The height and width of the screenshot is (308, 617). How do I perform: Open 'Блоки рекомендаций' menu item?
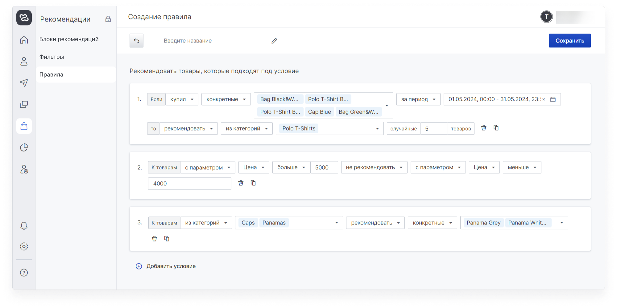click(69, 39)
